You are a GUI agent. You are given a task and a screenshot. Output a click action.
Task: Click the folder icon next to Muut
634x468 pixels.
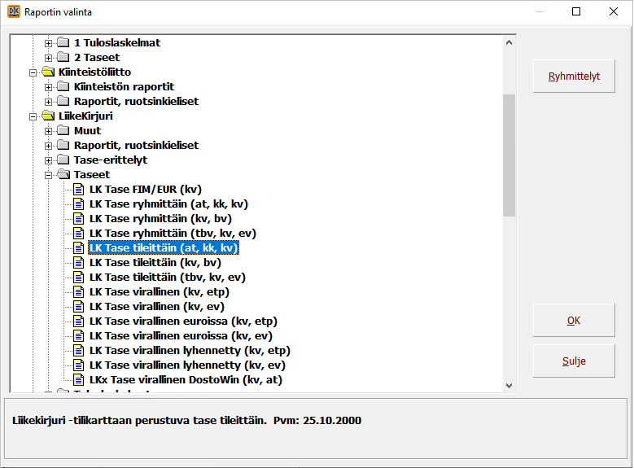pos(63,131)
